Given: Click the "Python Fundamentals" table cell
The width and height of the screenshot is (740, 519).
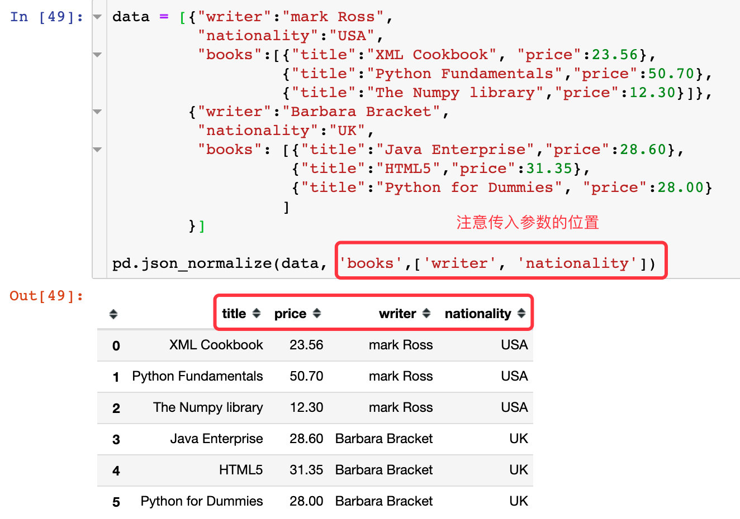Looking at the screenshot, I should (197, 376).
